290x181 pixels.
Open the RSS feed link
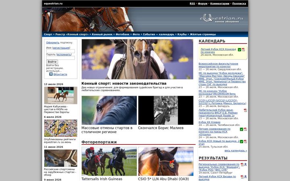tap(193, 4)
